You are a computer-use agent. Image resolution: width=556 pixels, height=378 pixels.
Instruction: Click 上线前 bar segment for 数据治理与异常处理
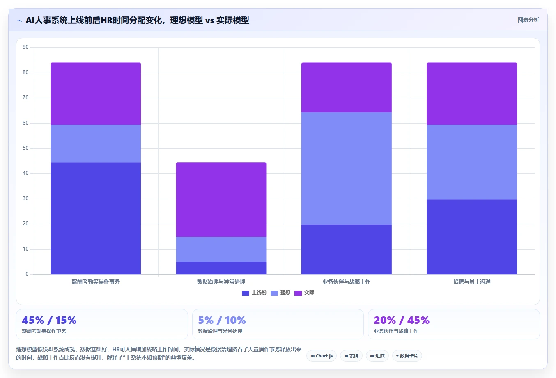(x=221, y=268)
